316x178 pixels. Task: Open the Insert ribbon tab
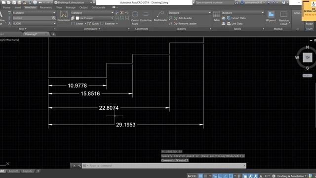(x=18, y=7)
